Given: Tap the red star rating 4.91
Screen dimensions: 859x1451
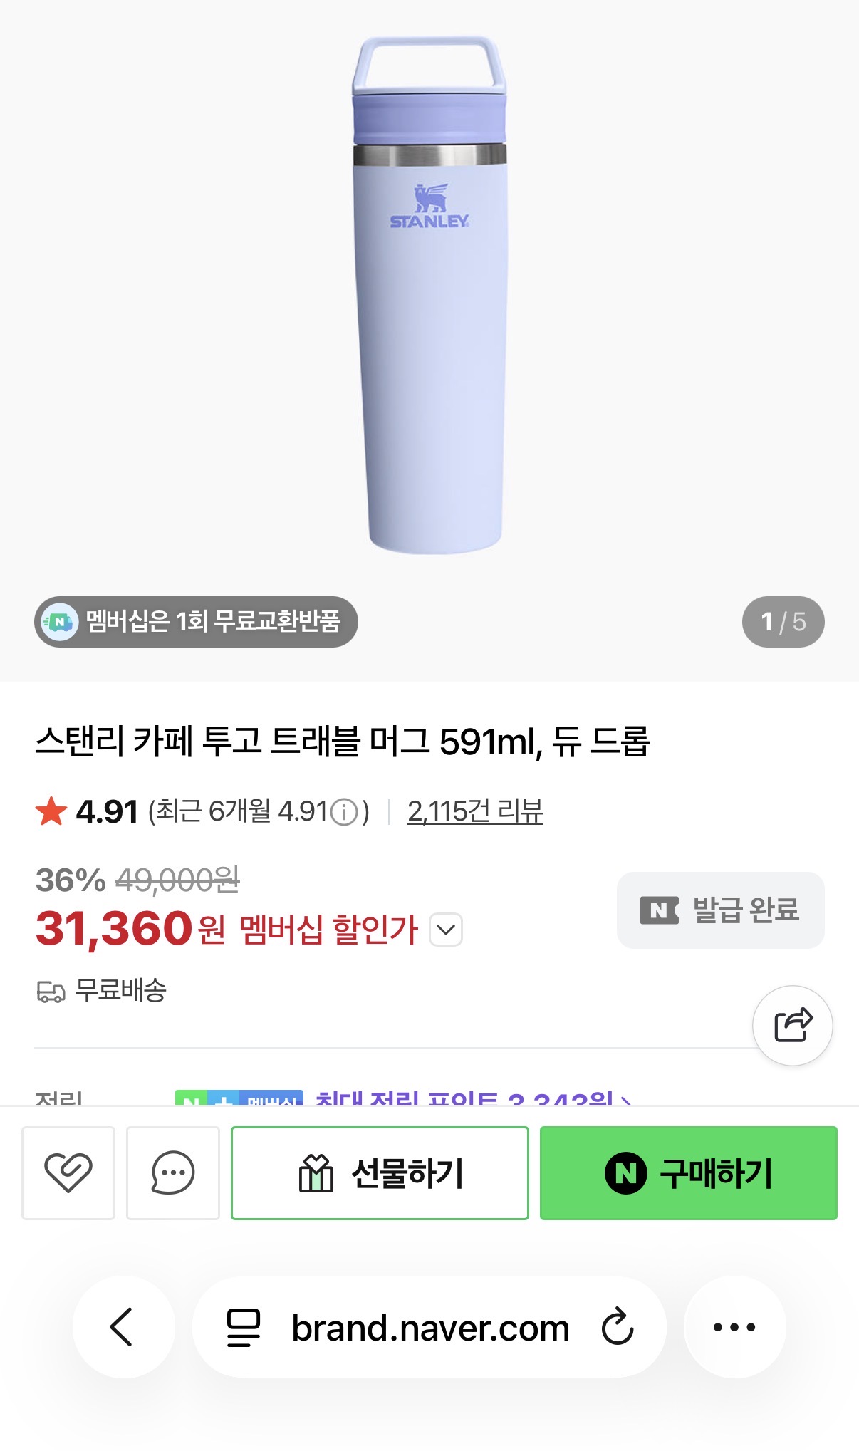Looking at the screenshot, I should (x=86, y=811).
